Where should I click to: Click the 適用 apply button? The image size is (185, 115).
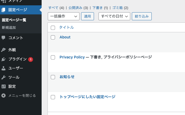click(88, 16)
